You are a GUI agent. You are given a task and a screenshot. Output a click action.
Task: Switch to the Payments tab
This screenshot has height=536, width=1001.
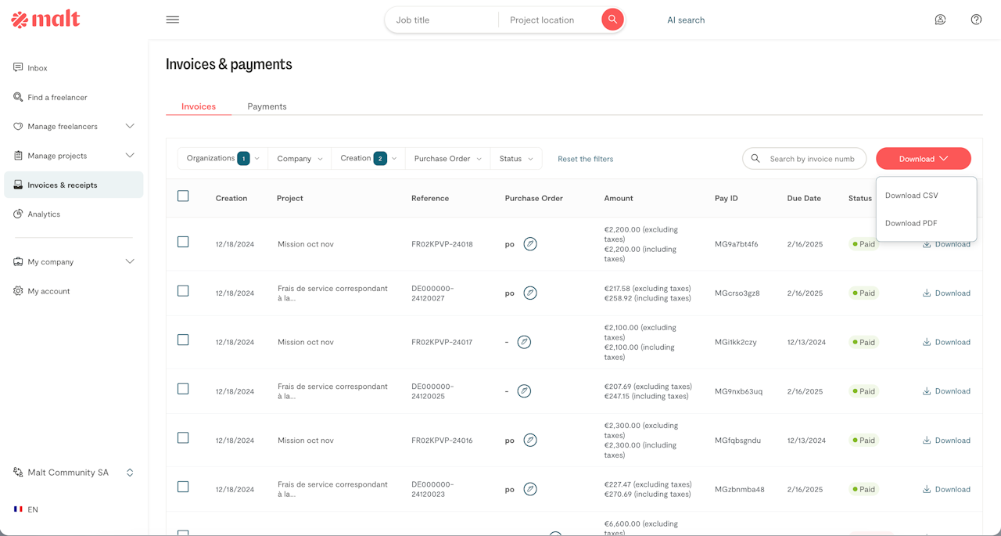click(267, 106)
